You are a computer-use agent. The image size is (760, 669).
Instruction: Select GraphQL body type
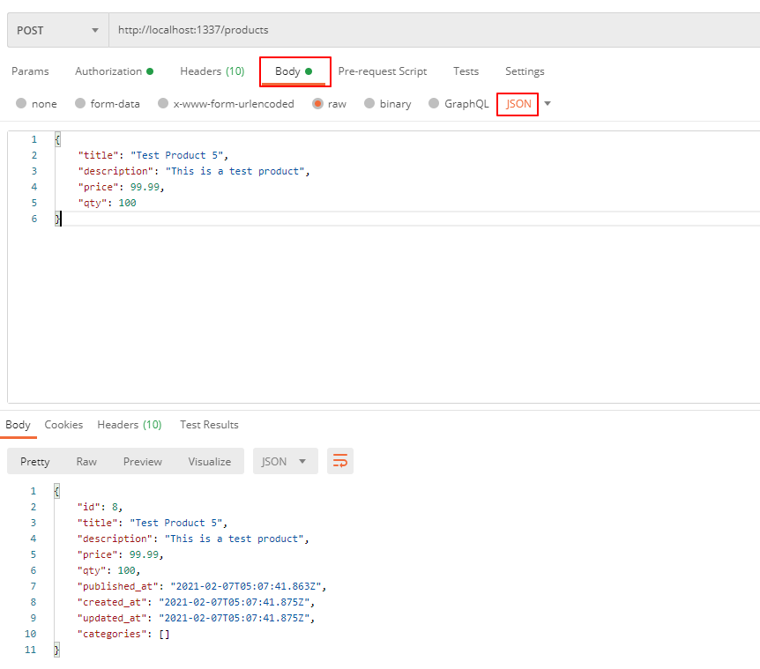[434, 104]
